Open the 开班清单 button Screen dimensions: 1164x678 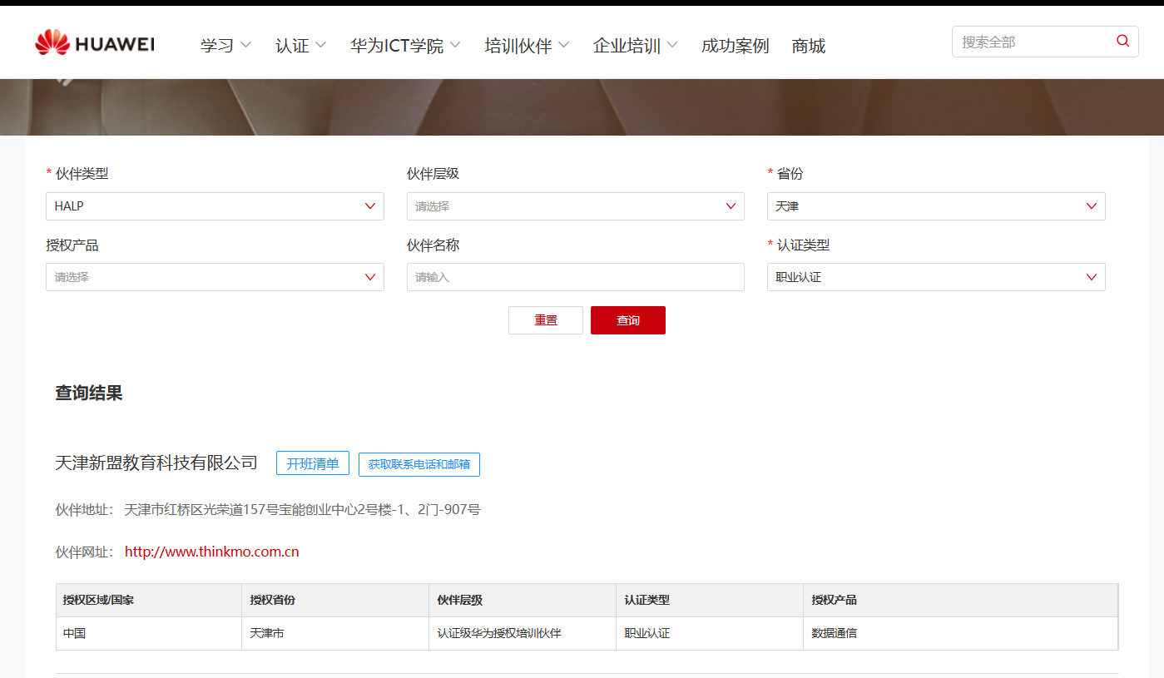coord(312,463)
